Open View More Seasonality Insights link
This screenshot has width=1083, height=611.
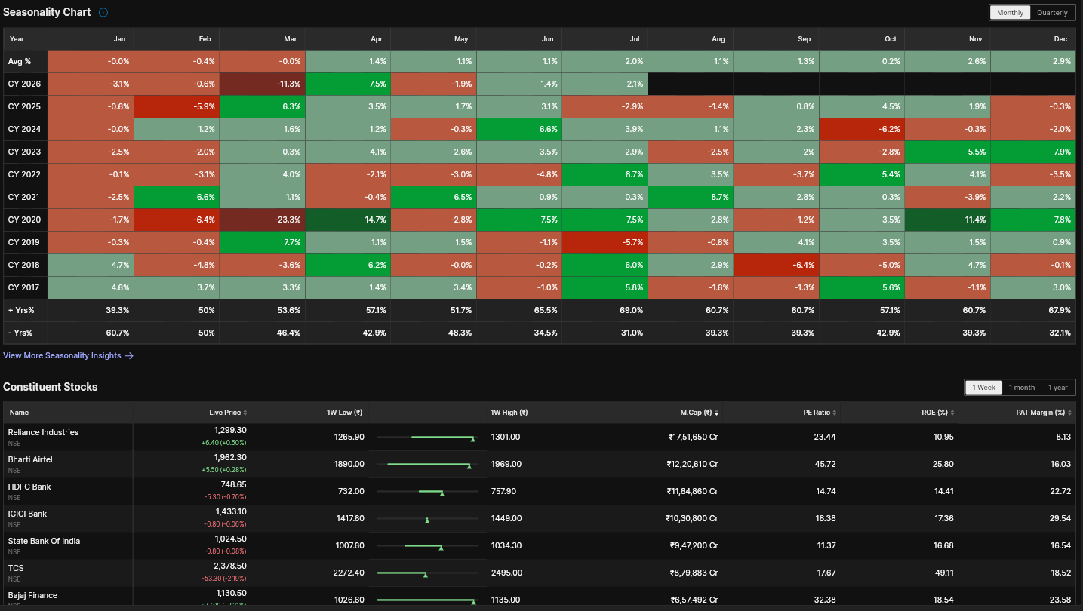[62, 355]
